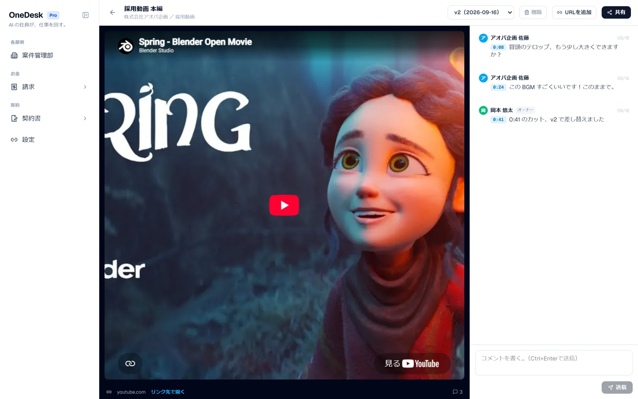Click avatar on the 0:24 comment
Viewport: 638px width, 399px height.
point(483,78)
